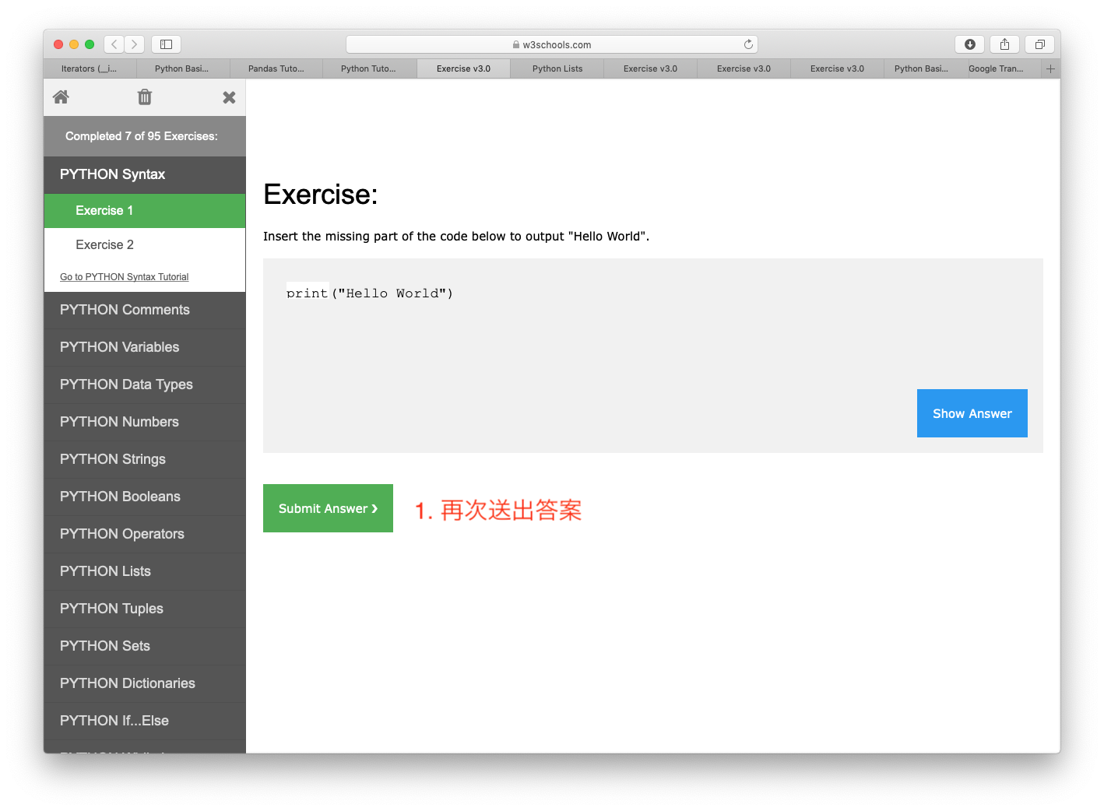The height and width of the screenshot is (811, 1104).
Task: Click the Show Answer button
Action: (x=972, y=413)
